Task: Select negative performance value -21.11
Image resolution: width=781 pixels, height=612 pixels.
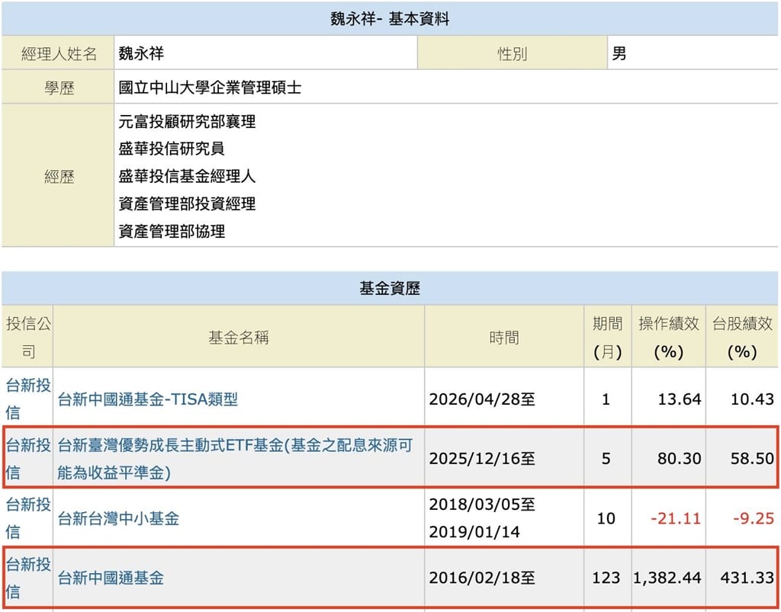Action: (x=676, y=518)
